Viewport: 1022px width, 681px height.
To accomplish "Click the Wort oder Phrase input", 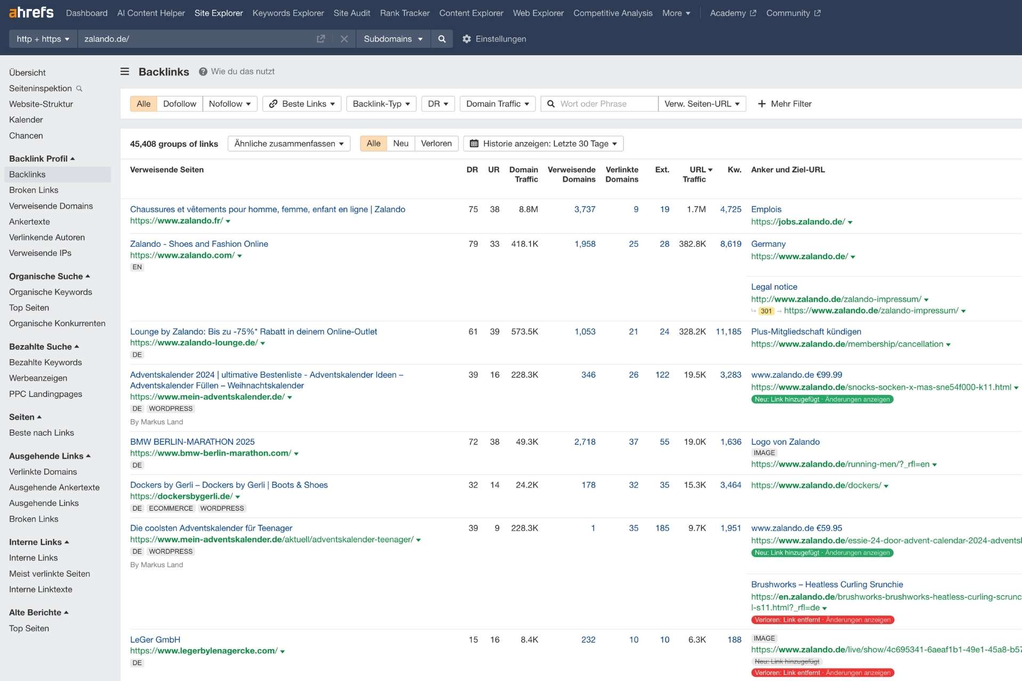I will [x=599, y=104].
